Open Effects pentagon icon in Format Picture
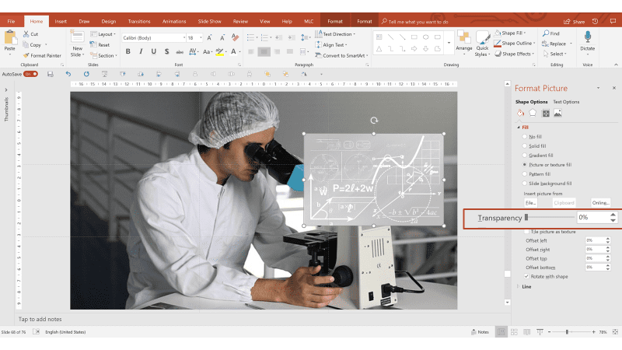This screenshot has width=622, height=350. point(533,113)
